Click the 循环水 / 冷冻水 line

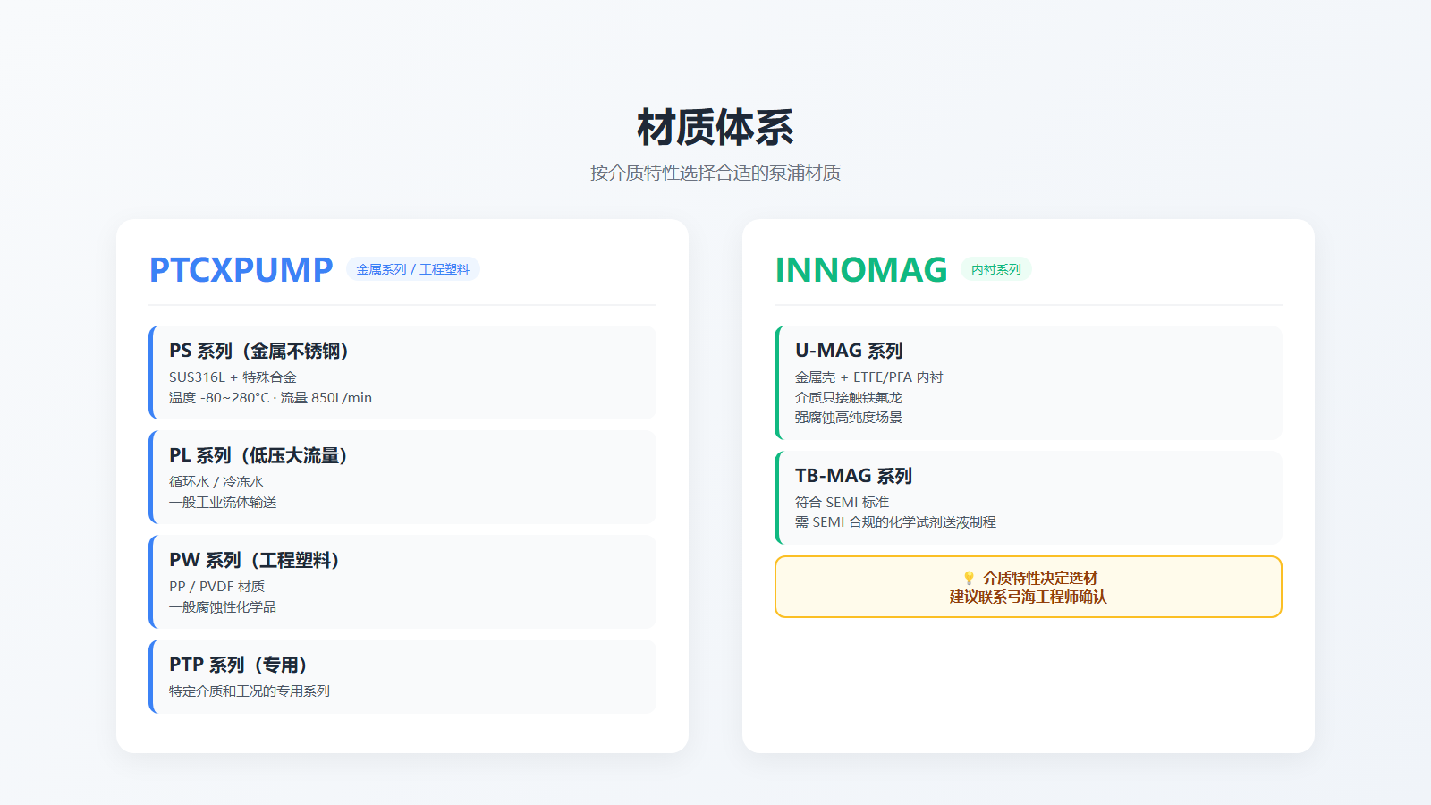click(x=216, y=482)
